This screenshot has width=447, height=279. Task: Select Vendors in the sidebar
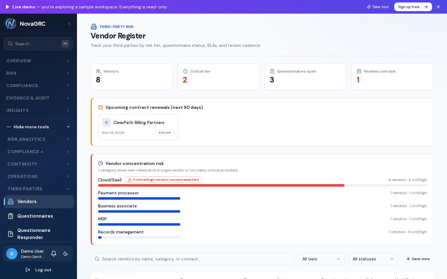click(x=39, y=201)
